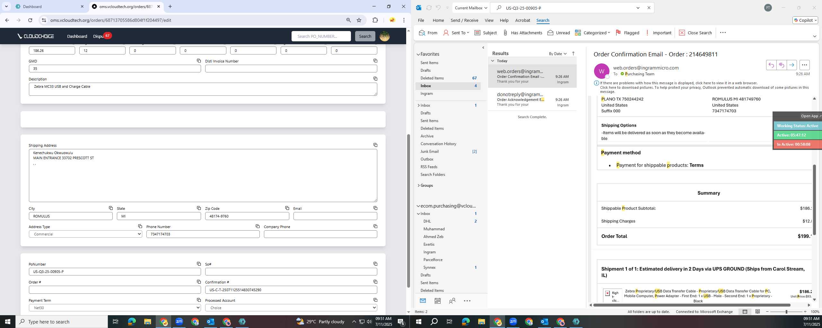Viewport: 822px width, 328px height.
Task: Open the Address Type dropdown
Action: pyautogui.click(x=85, y=234)
